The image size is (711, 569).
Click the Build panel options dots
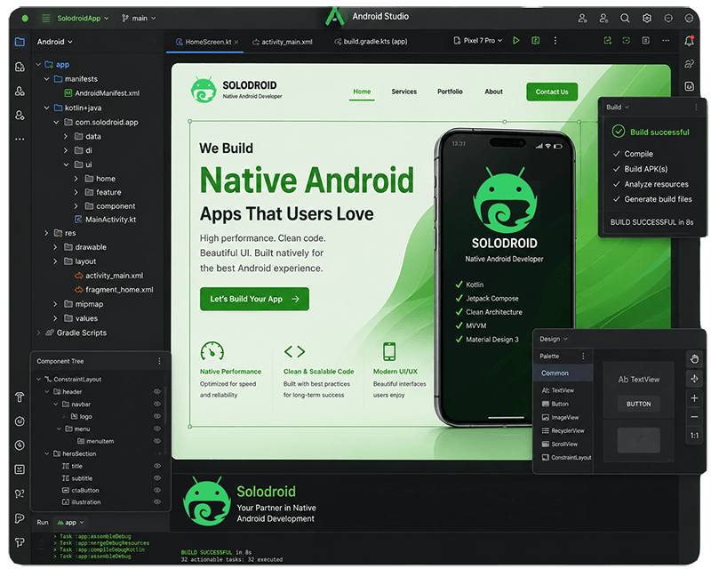pos(696,107)
